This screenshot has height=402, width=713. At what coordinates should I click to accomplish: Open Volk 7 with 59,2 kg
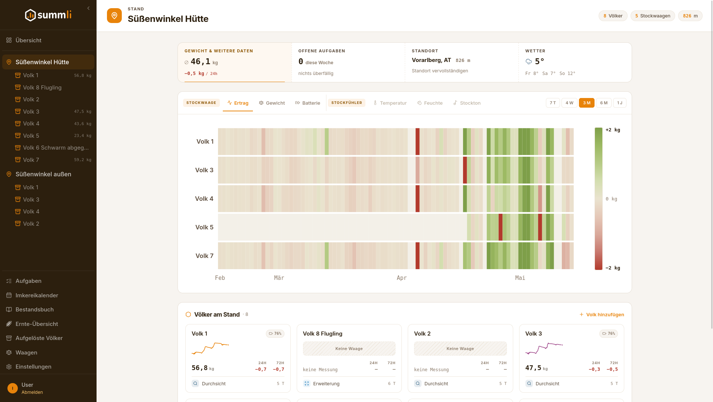click(53, 160)
